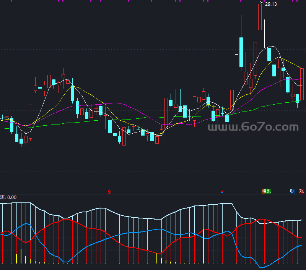This screenshot has width=306, height=270.
Task: Select the last red candle at chart's right edge
Action: (302, 84)
